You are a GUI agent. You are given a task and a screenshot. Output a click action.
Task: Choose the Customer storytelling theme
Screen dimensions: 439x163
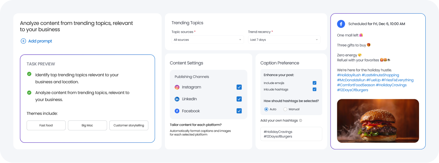[129, 125]
